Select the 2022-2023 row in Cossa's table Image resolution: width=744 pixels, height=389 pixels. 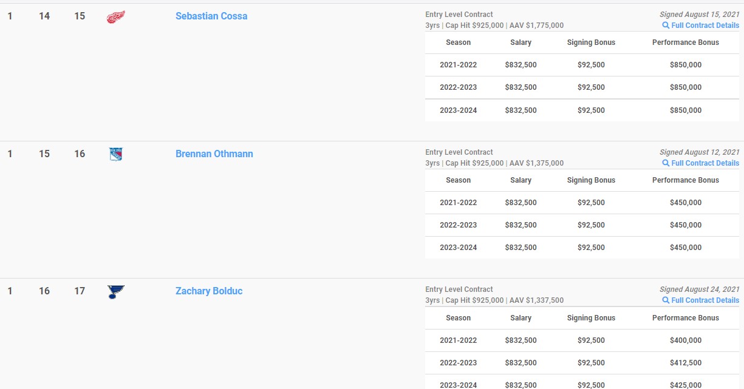pyautogui.click(x=458, y=87)
